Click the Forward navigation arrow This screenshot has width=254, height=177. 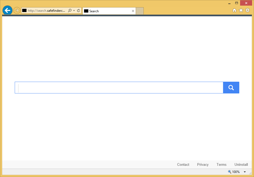17,10
